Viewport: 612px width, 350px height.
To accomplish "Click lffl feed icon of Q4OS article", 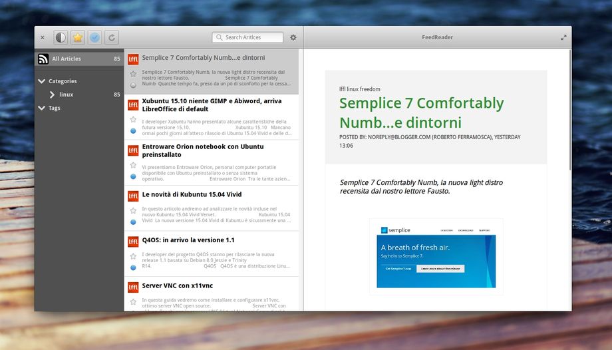I will 133,242.
